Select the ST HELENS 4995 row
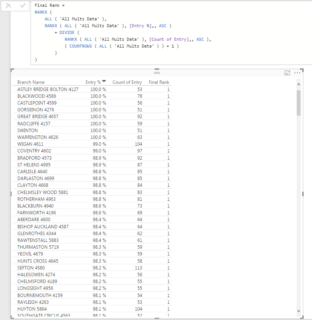The image size is (312, 320). click(92, 165)
